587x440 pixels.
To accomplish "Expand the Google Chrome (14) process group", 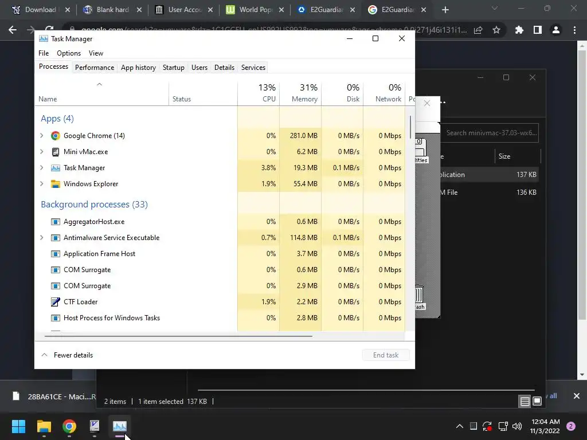I will 42,136.
